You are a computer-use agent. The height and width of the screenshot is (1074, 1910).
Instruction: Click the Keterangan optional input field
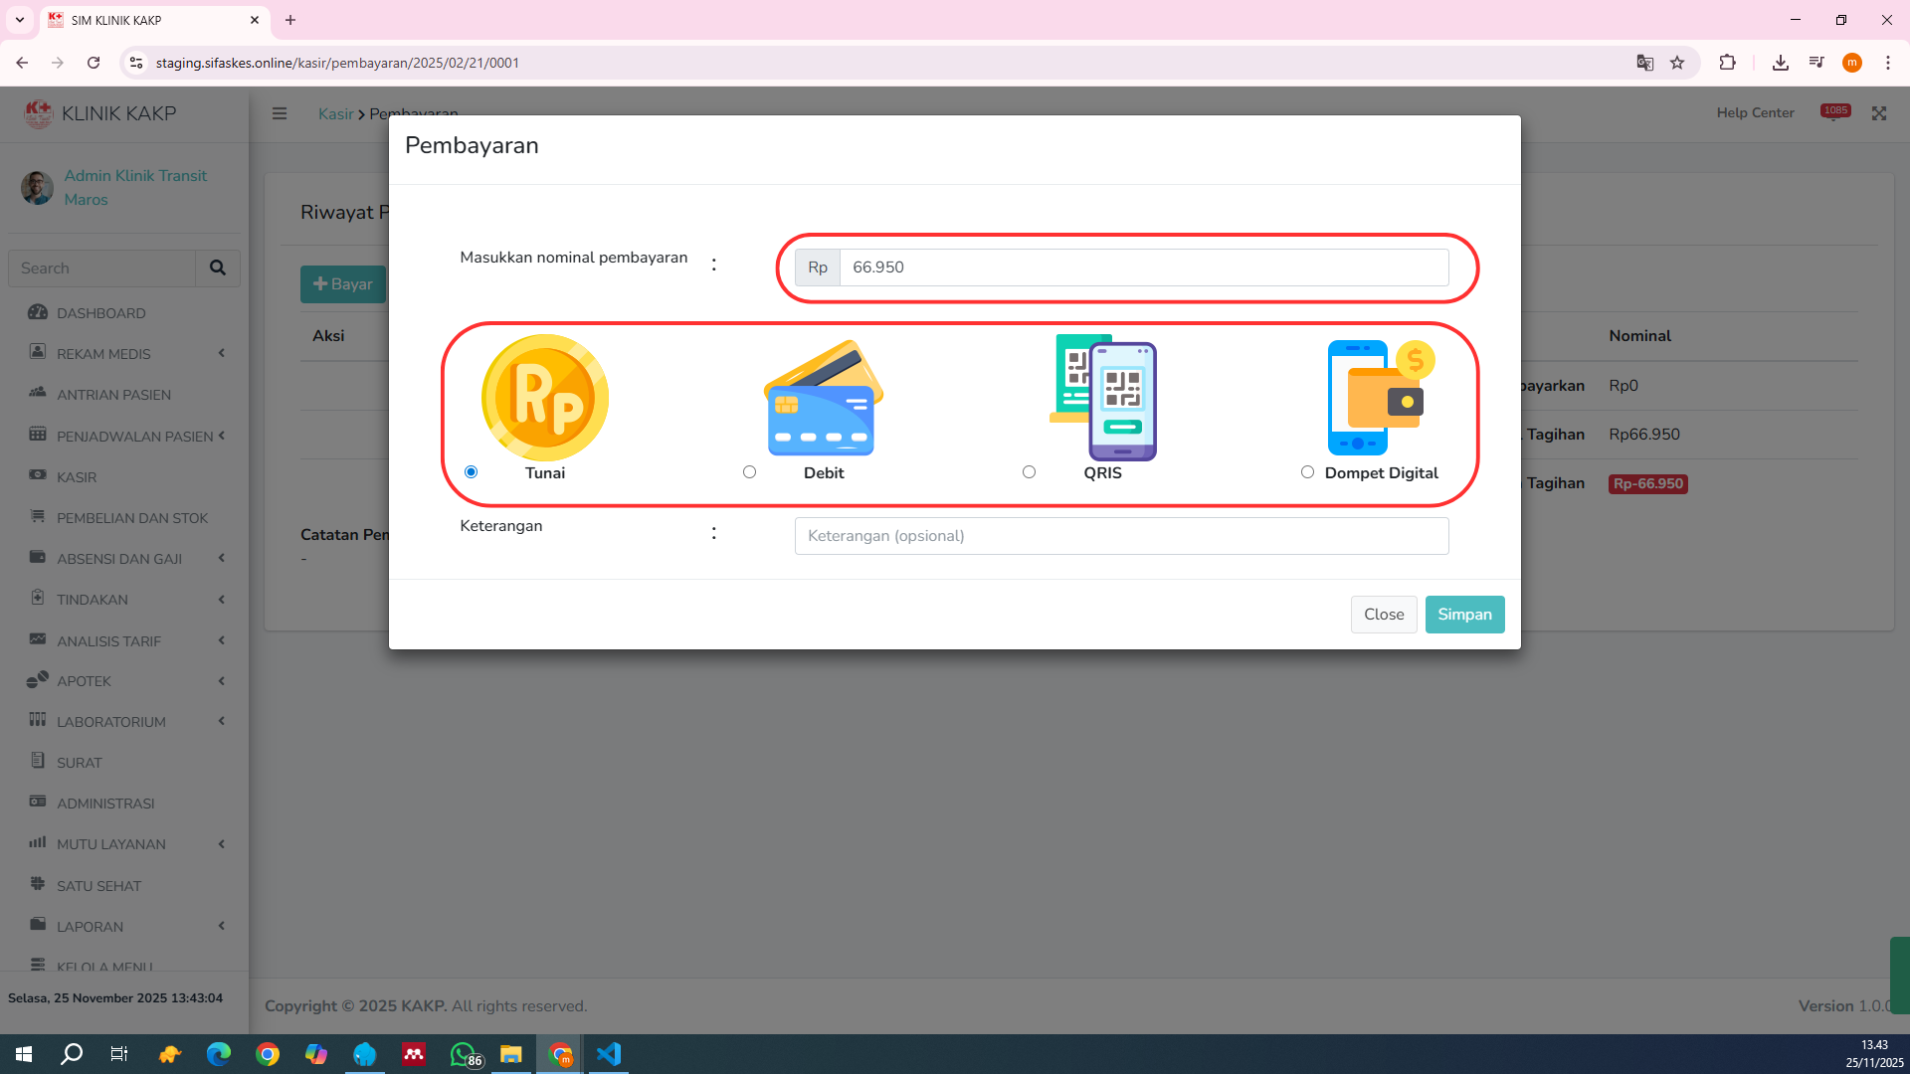(1121, 536)
